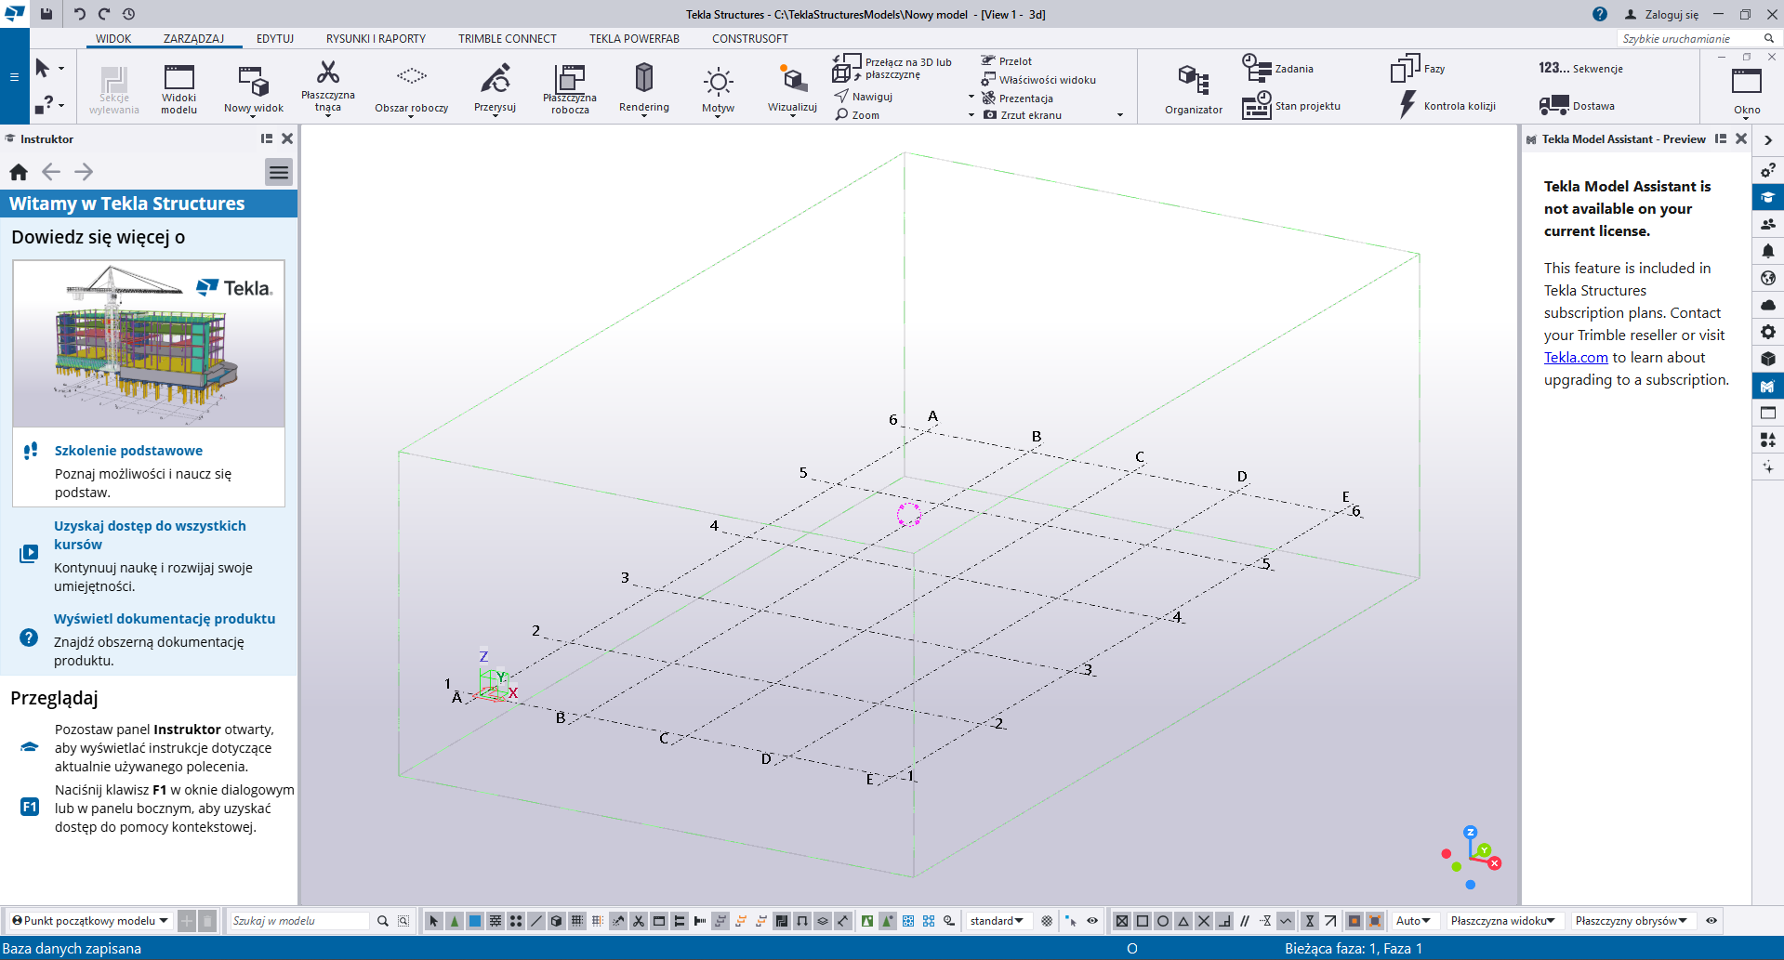
Task: Open the cloud panel in side pane
Action: click(x=1768, y=305)
